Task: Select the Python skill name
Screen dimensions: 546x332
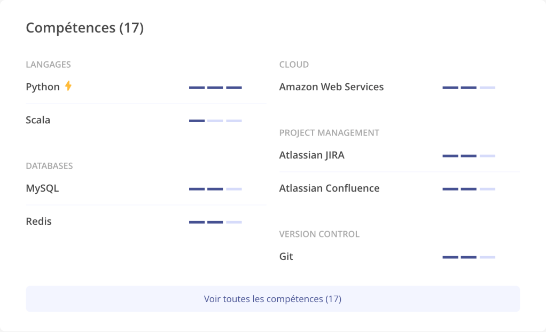Action: [x=43, y=87]
